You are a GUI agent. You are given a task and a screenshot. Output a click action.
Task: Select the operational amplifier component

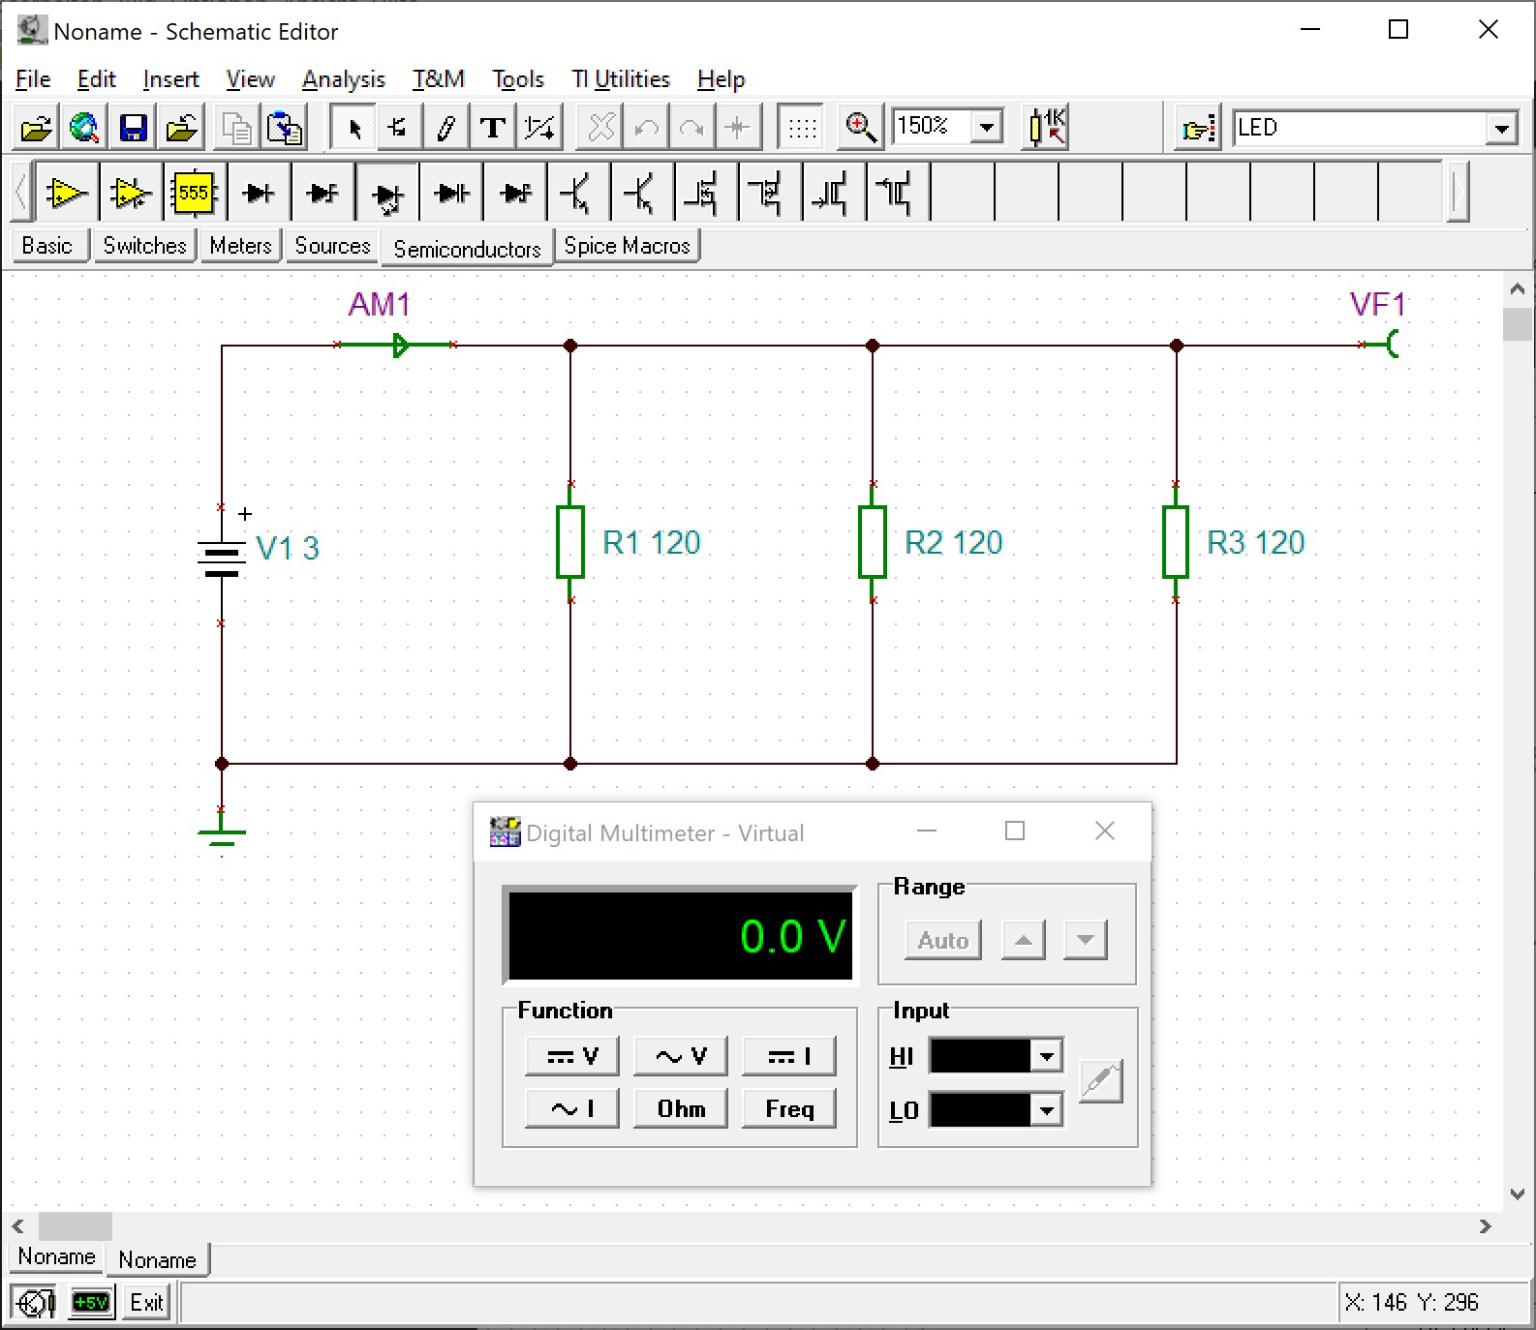(66, 194)
